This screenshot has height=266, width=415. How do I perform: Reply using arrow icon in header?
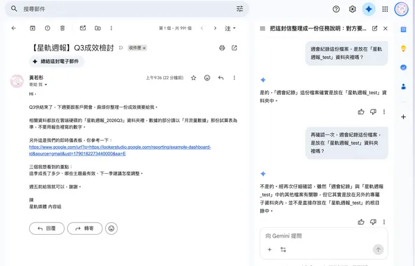click(x=221, y=78)
